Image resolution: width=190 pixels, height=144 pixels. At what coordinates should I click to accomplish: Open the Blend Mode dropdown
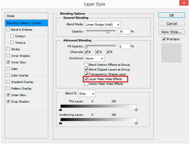[103, 24]
